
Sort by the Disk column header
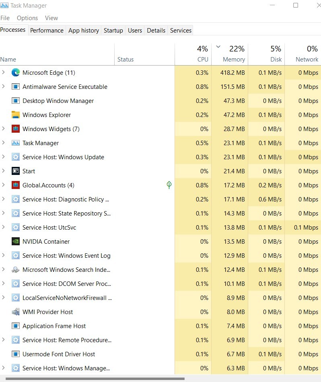pos(266,55)
